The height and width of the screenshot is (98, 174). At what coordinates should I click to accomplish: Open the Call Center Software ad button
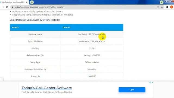click(132, 90)
